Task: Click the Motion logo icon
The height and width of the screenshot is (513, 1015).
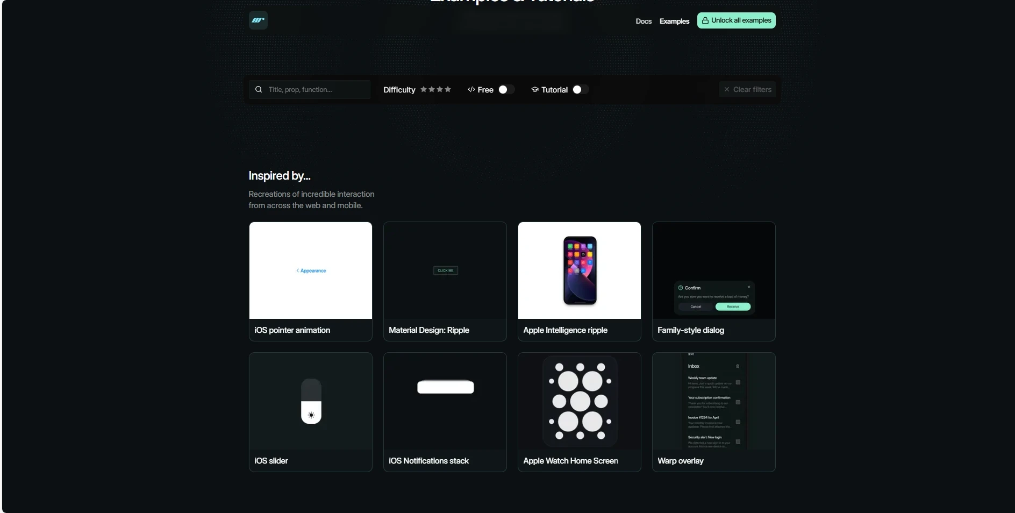Action: click(258, 20)
